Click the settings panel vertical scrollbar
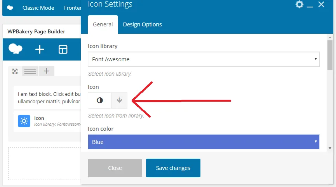 point(330,55)
